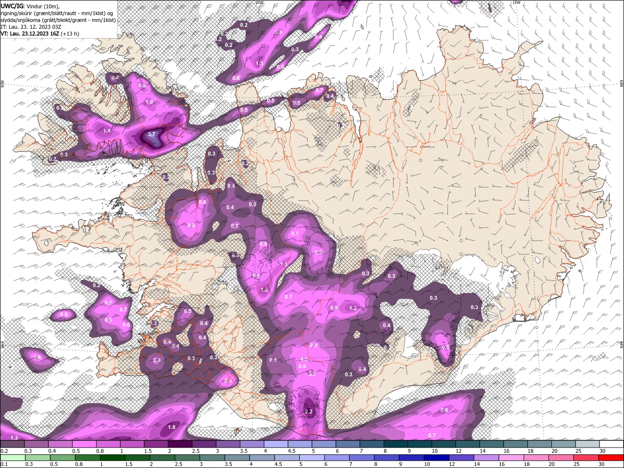The height and width of the screenshot is (468, 624).
Task: Select the 1.4 value label in the Westfjords
Action: 107,131
